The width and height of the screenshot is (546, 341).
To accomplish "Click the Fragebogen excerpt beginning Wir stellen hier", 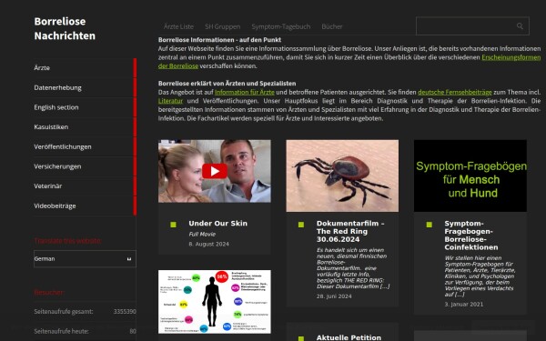I will coord(480,276).
